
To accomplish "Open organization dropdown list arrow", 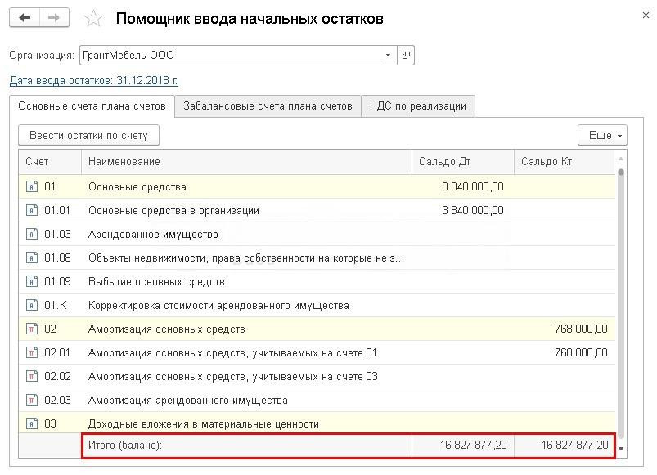I will [388, 56].
